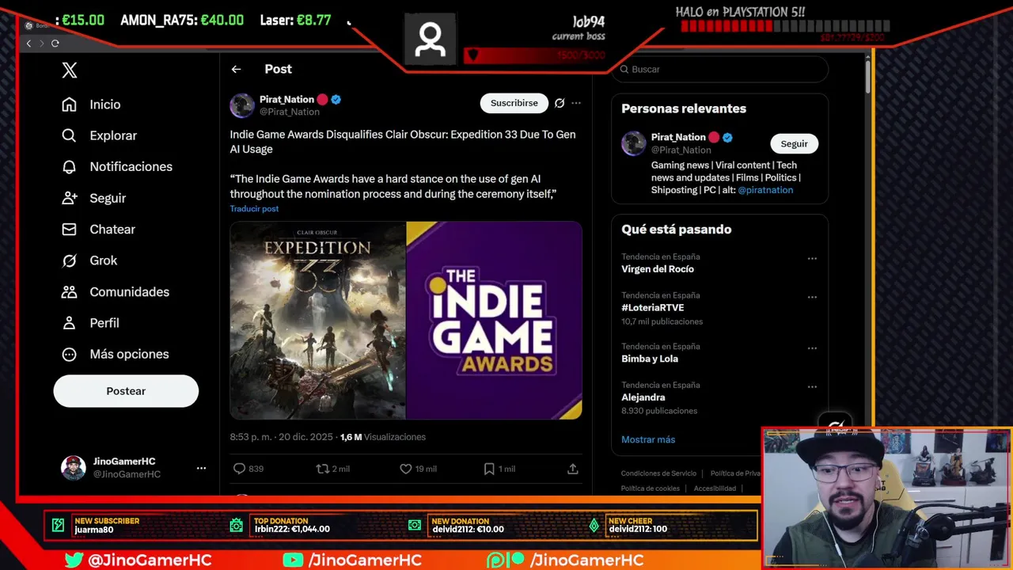The width and height of the screenshot is (1013, 570).
Task: Open the post's three-dot more menu
Action: (576, 103)
